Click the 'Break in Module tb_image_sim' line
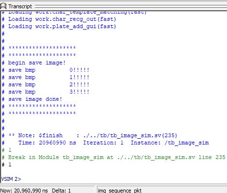227x193 pixels. click(113, 157)
